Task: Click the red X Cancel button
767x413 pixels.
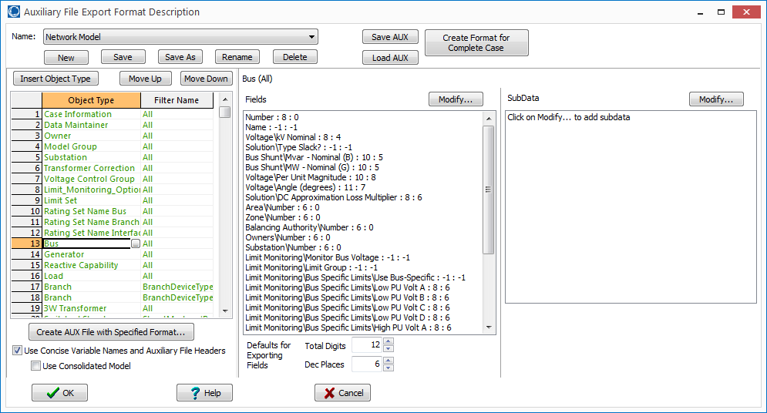Action: point(342,393)
